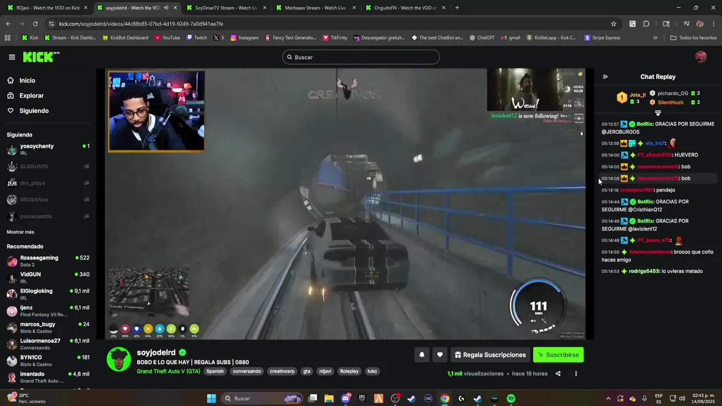Click the Suscribirse button
This screenshot has width=722, height=406.
(558, 355)
